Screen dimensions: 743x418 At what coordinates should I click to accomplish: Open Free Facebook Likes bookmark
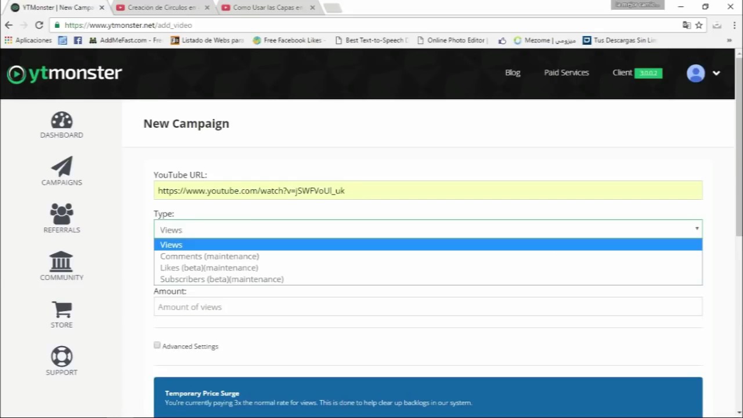290,40
